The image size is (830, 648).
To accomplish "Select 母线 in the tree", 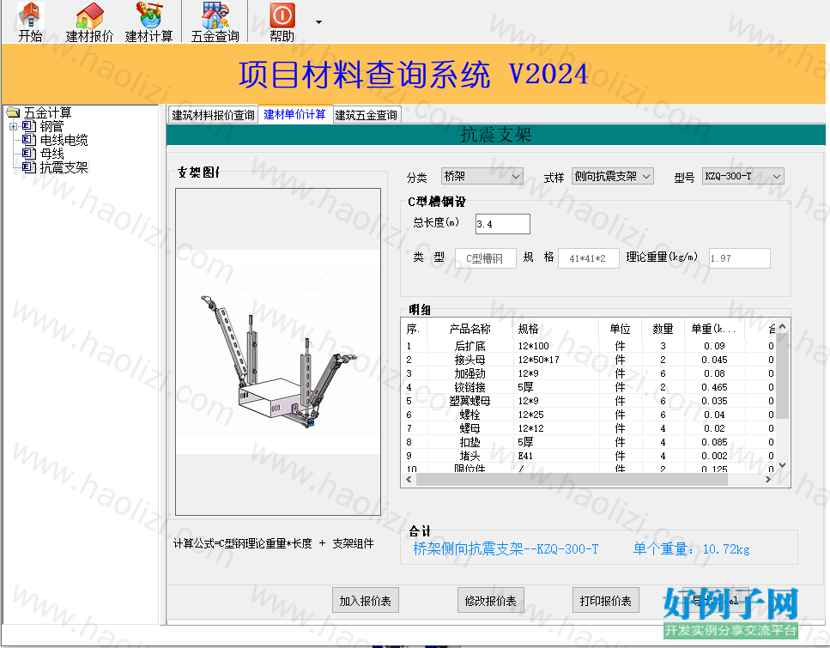I will coord(51,154).
